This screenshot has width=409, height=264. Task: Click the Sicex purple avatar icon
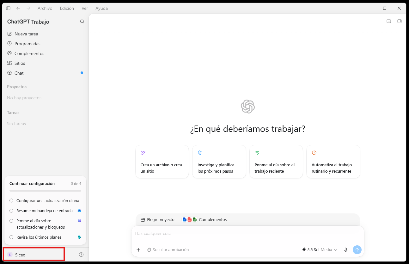(x=9, y=255)
